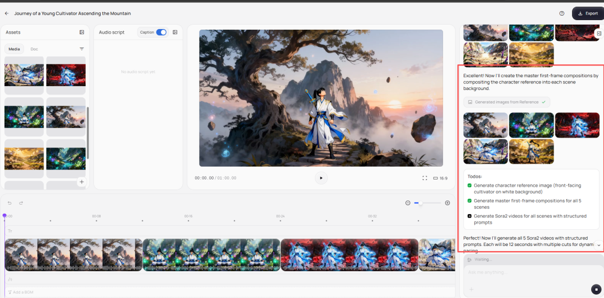
Task: Open the 16:9 aspect ratio selector
Action: [440, 178]
